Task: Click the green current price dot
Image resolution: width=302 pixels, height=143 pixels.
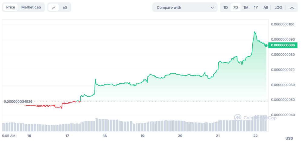Action: coord(266,45)
